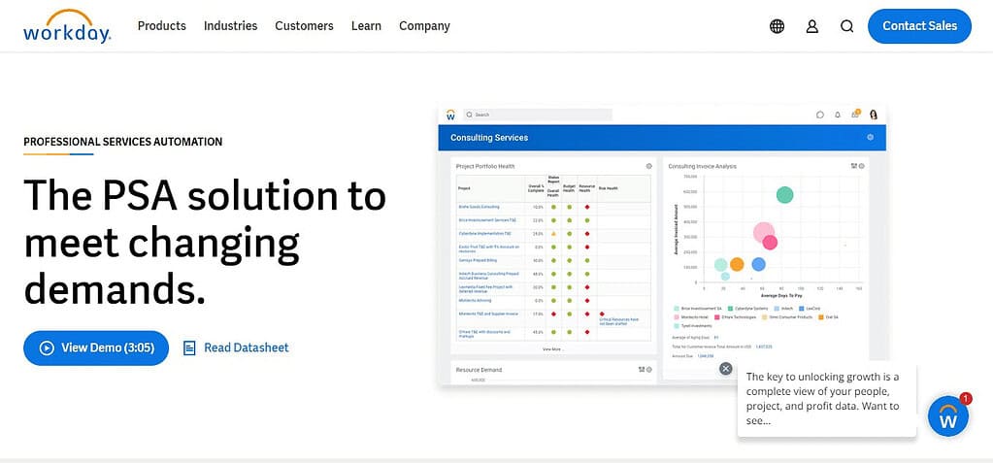Click the user account icon

(811, 26)
